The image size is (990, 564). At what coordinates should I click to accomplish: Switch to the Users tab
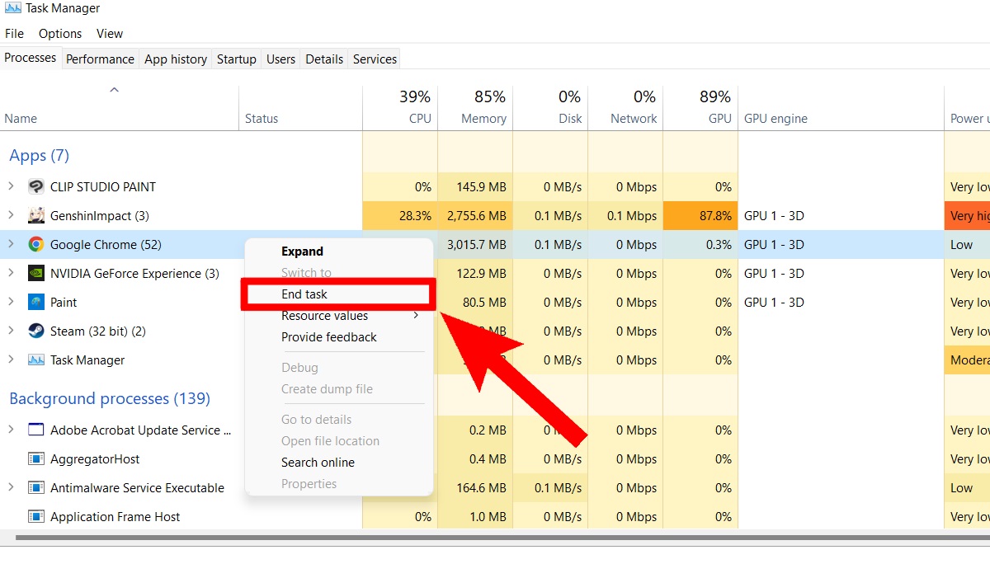(x=281, y=59)
